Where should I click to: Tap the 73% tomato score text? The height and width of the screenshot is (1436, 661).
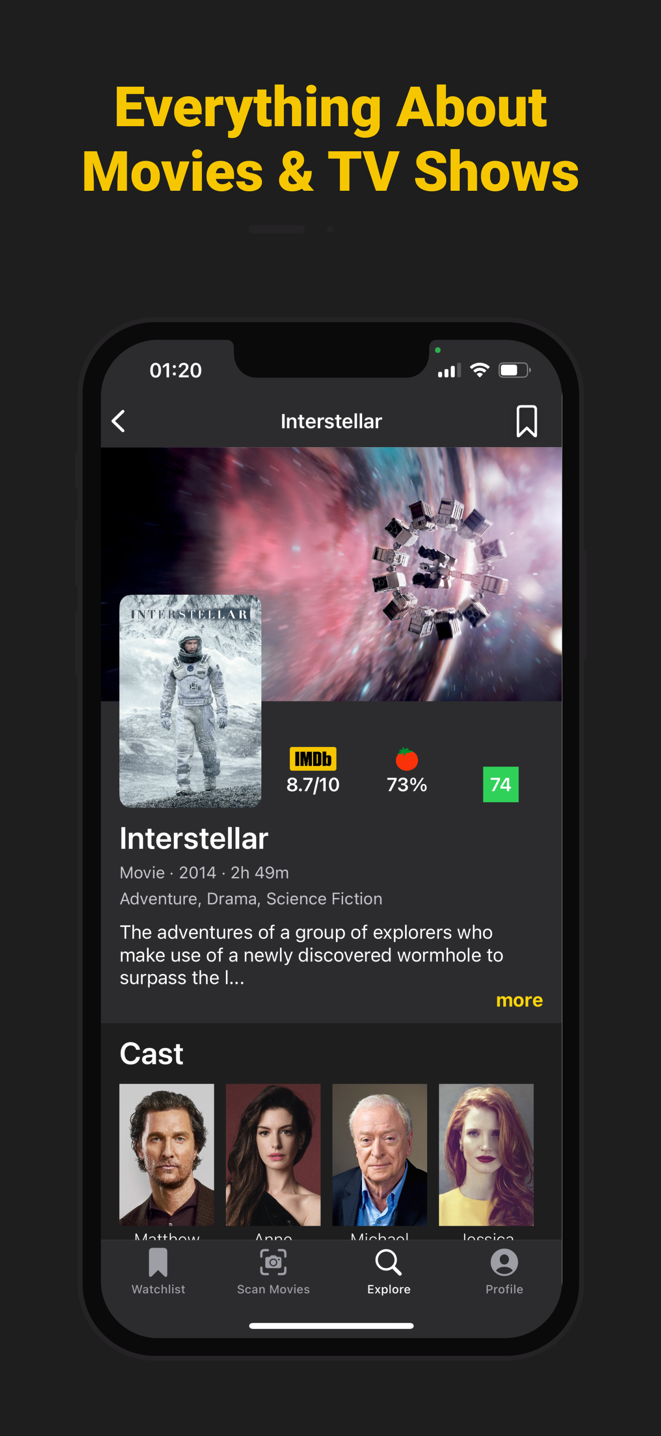click(407, 784)
